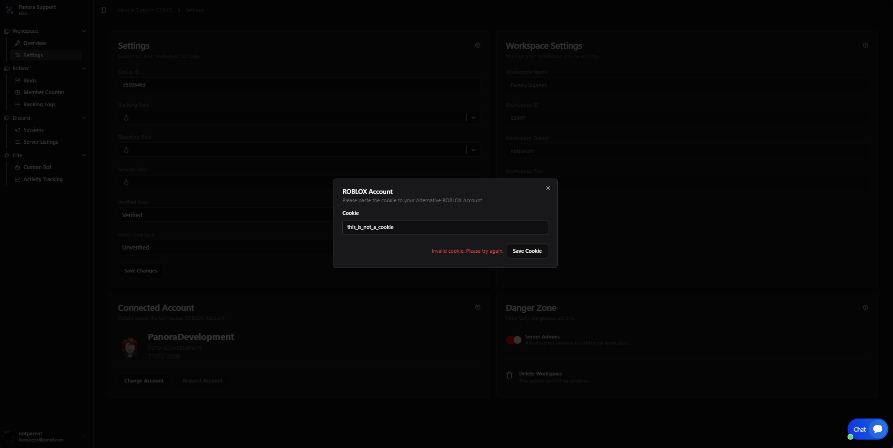This screenshot has height=448, width=893.
Task: Click the Panora Support breadcrumb
Action: tap(145, 10)
